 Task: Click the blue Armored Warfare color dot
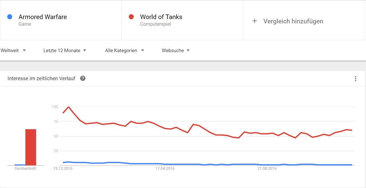point(10,17)
